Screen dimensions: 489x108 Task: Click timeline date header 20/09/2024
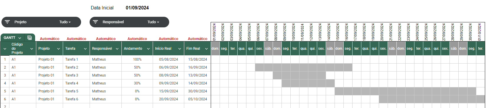(x=383, y=32)
